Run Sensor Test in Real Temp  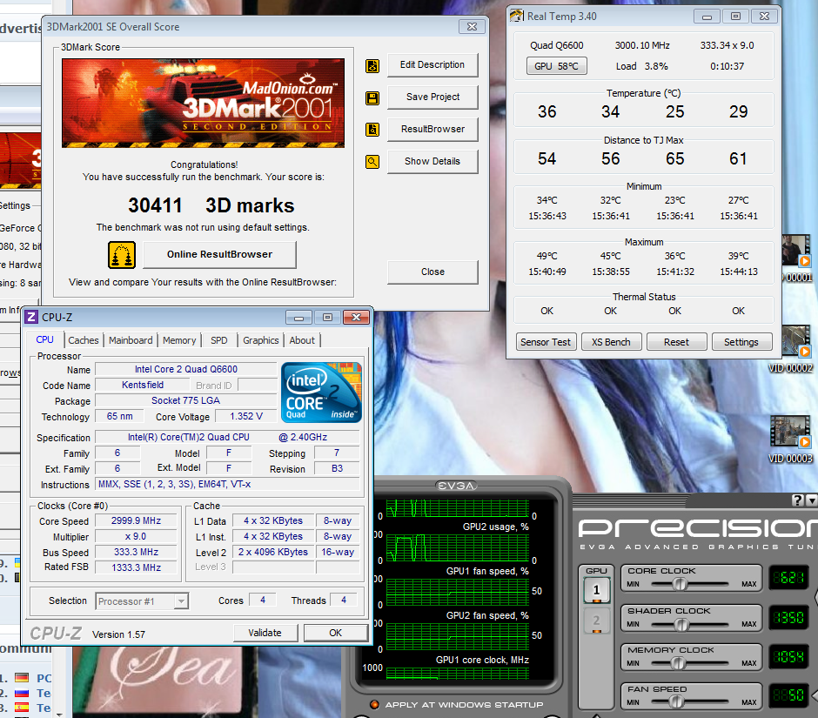coord(546,342)
